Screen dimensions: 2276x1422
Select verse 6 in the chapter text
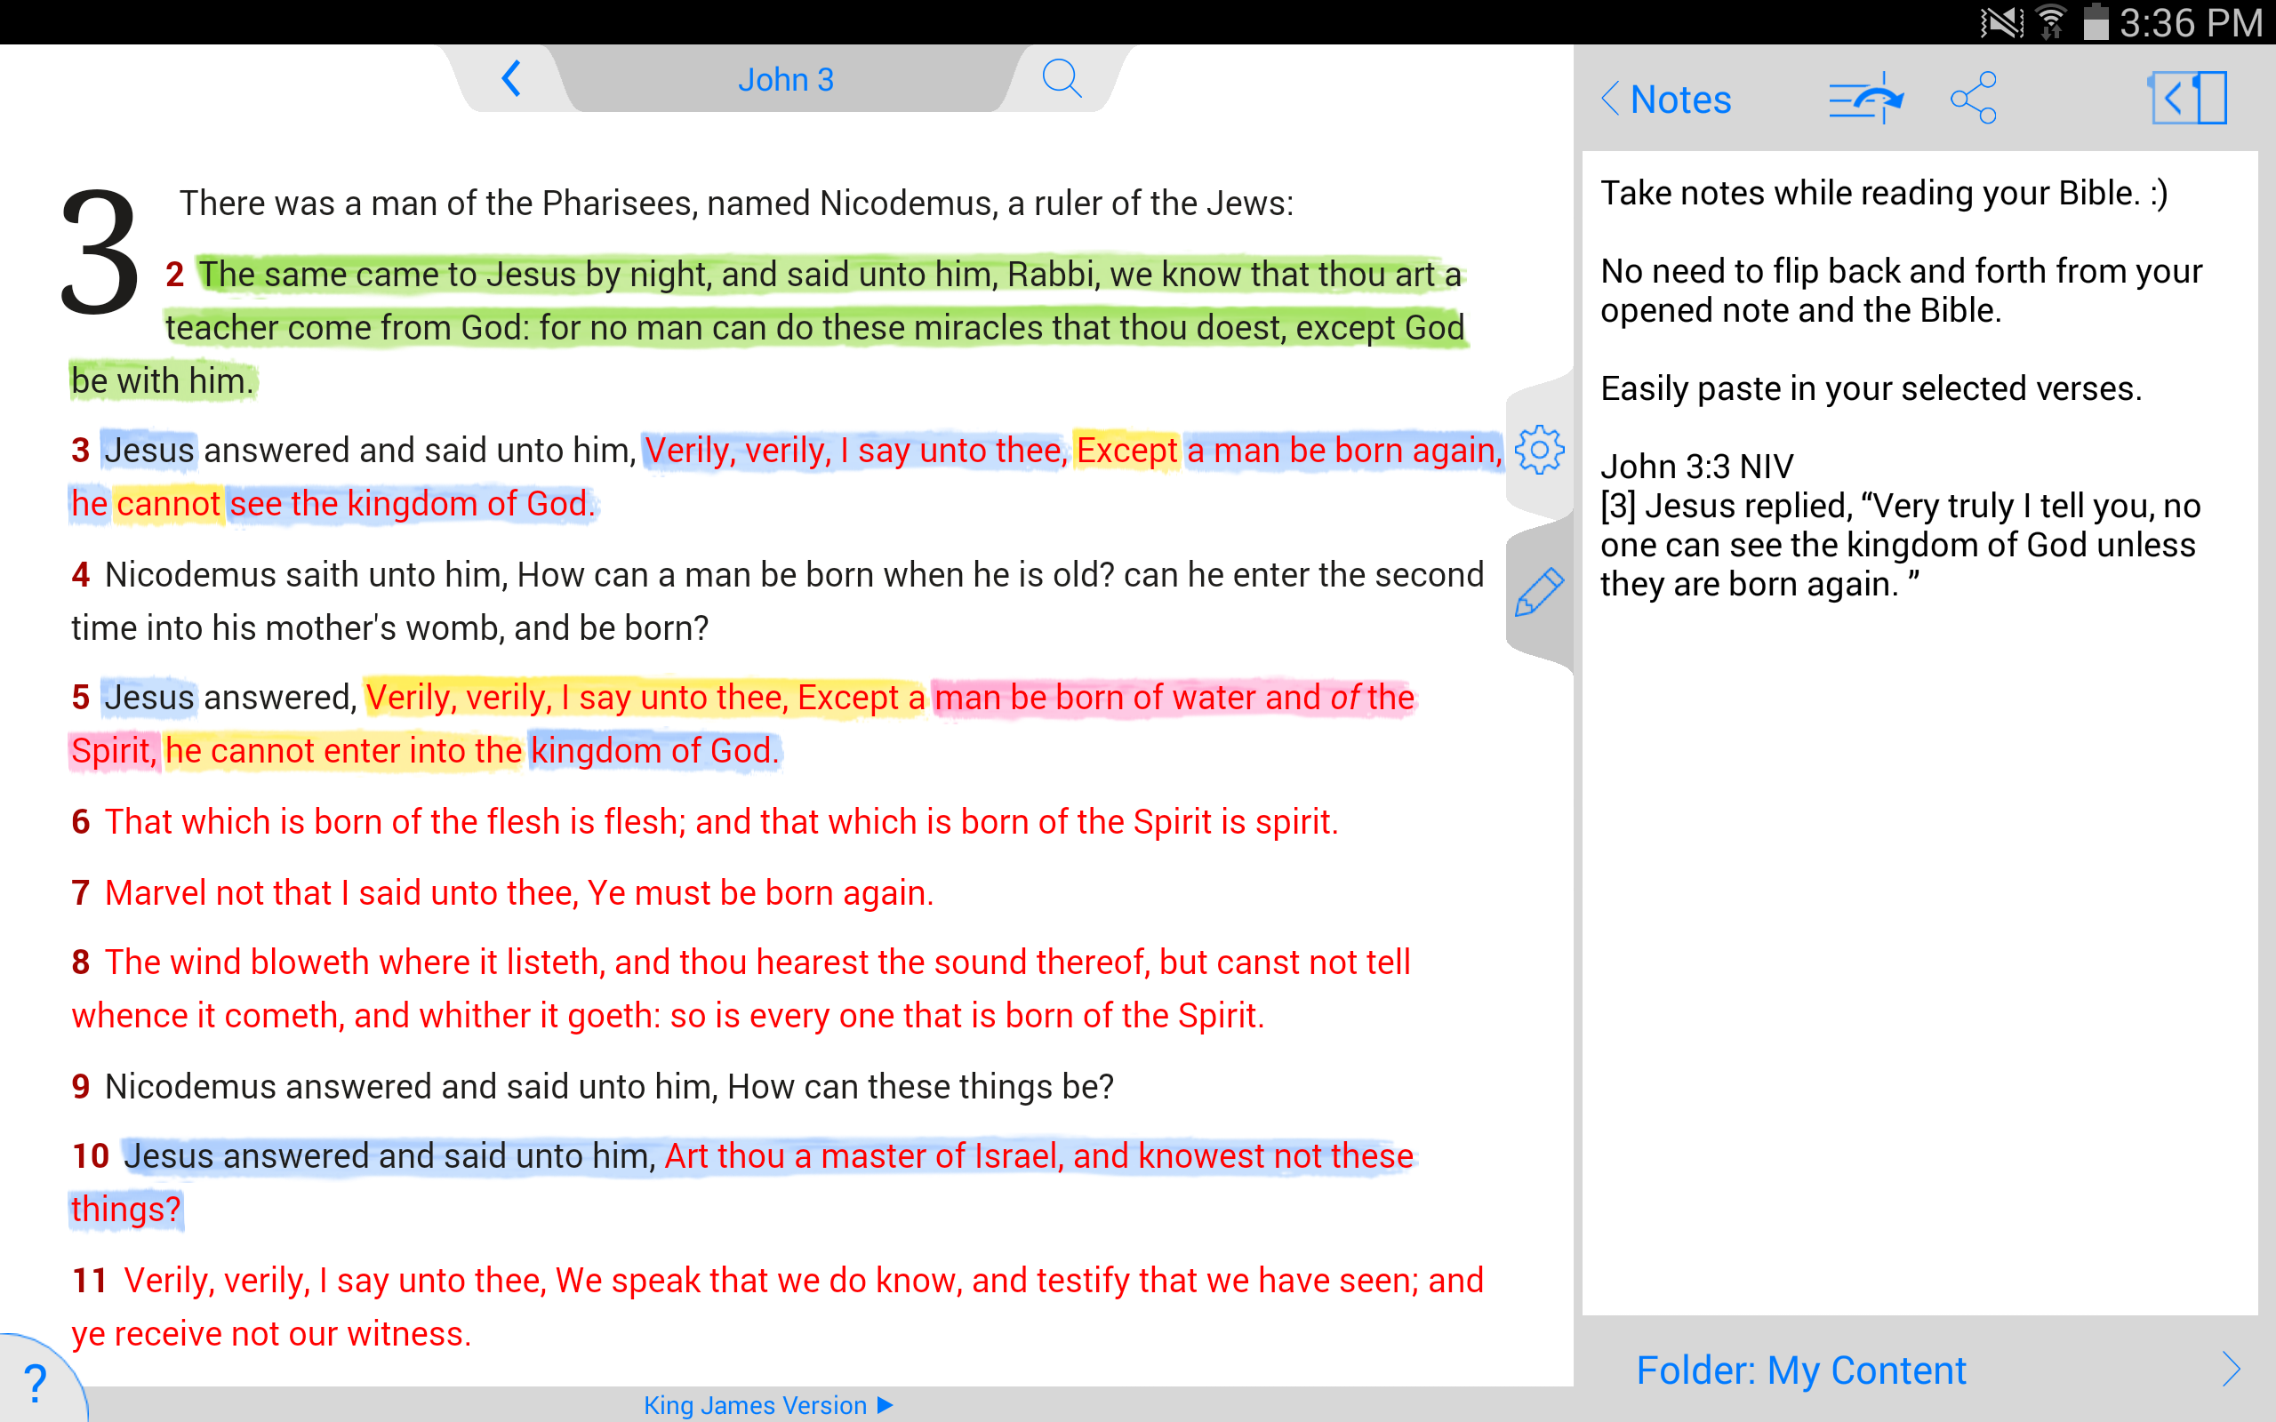point(705,821)
